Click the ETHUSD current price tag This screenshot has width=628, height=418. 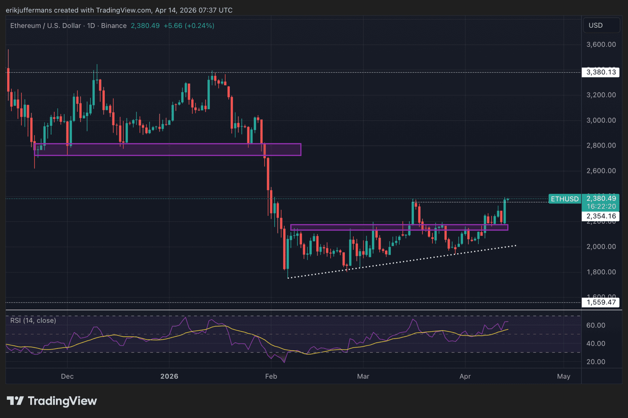(565, 199)
